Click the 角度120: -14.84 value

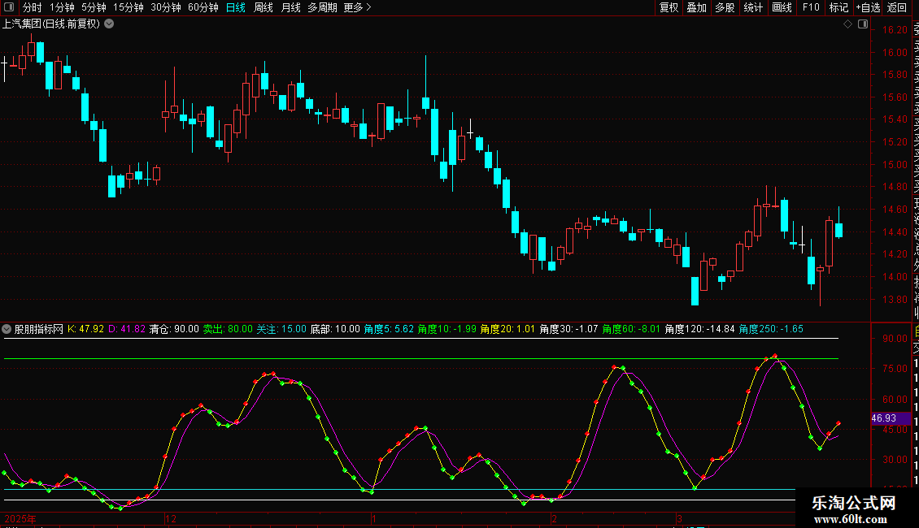(699, 329)
